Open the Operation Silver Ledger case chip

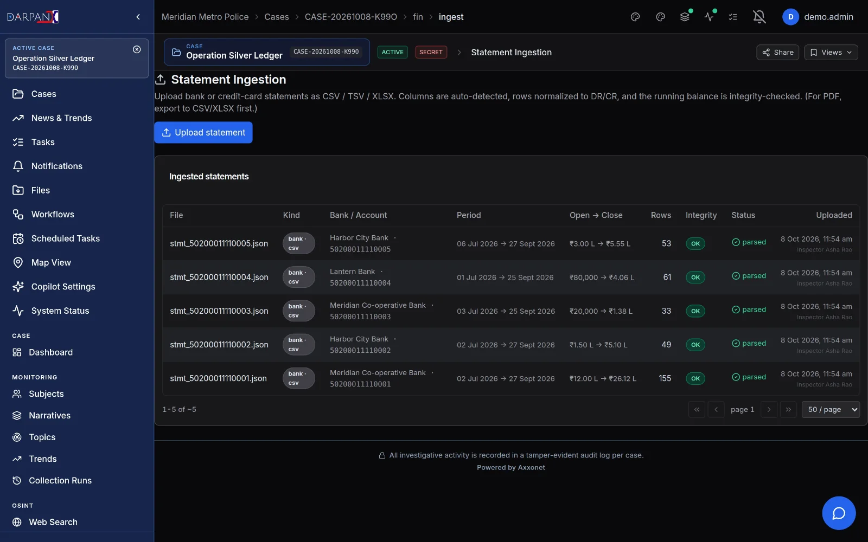point(267,52)
